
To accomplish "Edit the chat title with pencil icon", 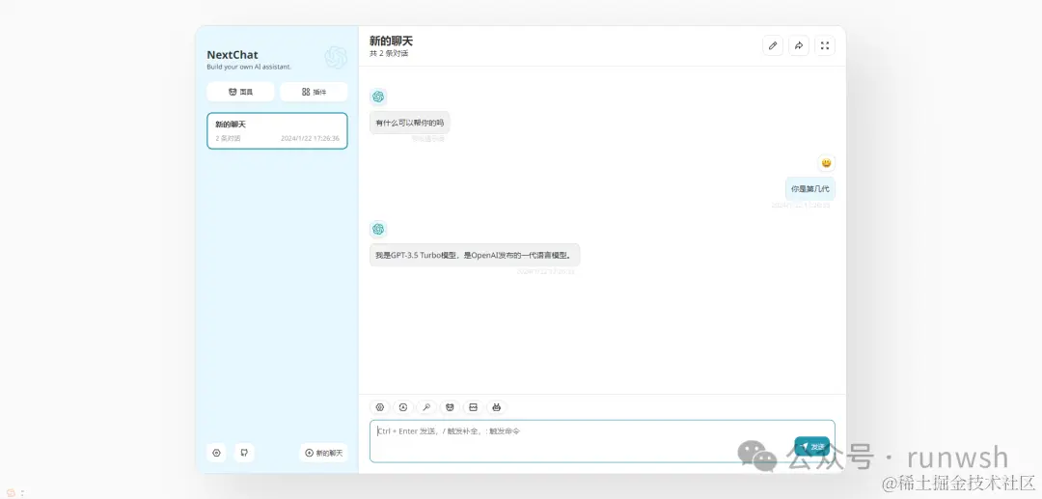I will 772,45.
